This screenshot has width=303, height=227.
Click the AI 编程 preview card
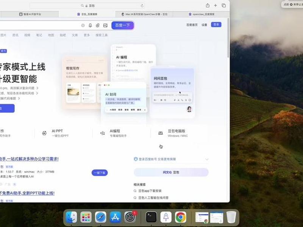134,64
